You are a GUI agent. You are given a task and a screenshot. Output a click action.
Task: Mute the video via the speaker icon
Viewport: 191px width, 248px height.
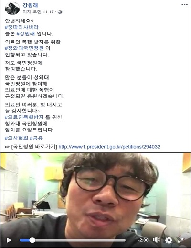coord(157,240)
